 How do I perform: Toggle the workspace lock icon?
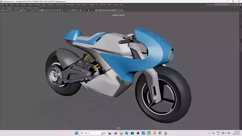[240, 5]
